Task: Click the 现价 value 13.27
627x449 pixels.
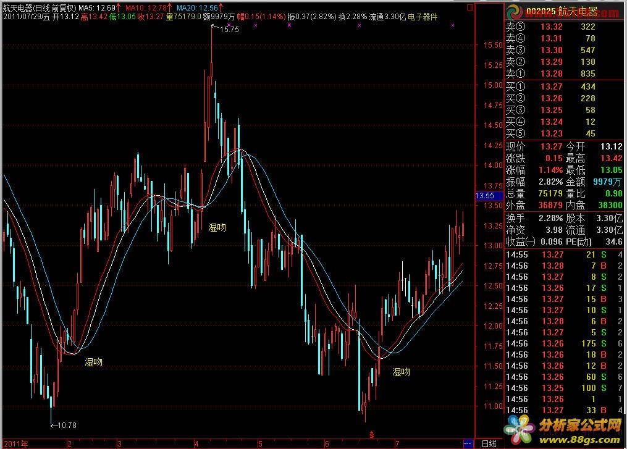Action: (552, 146)
